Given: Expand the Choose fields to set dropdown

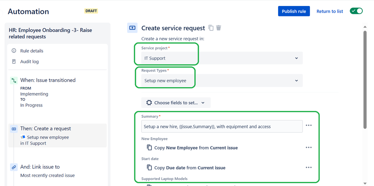Looking at the screenshot, I should pos(176,103).
